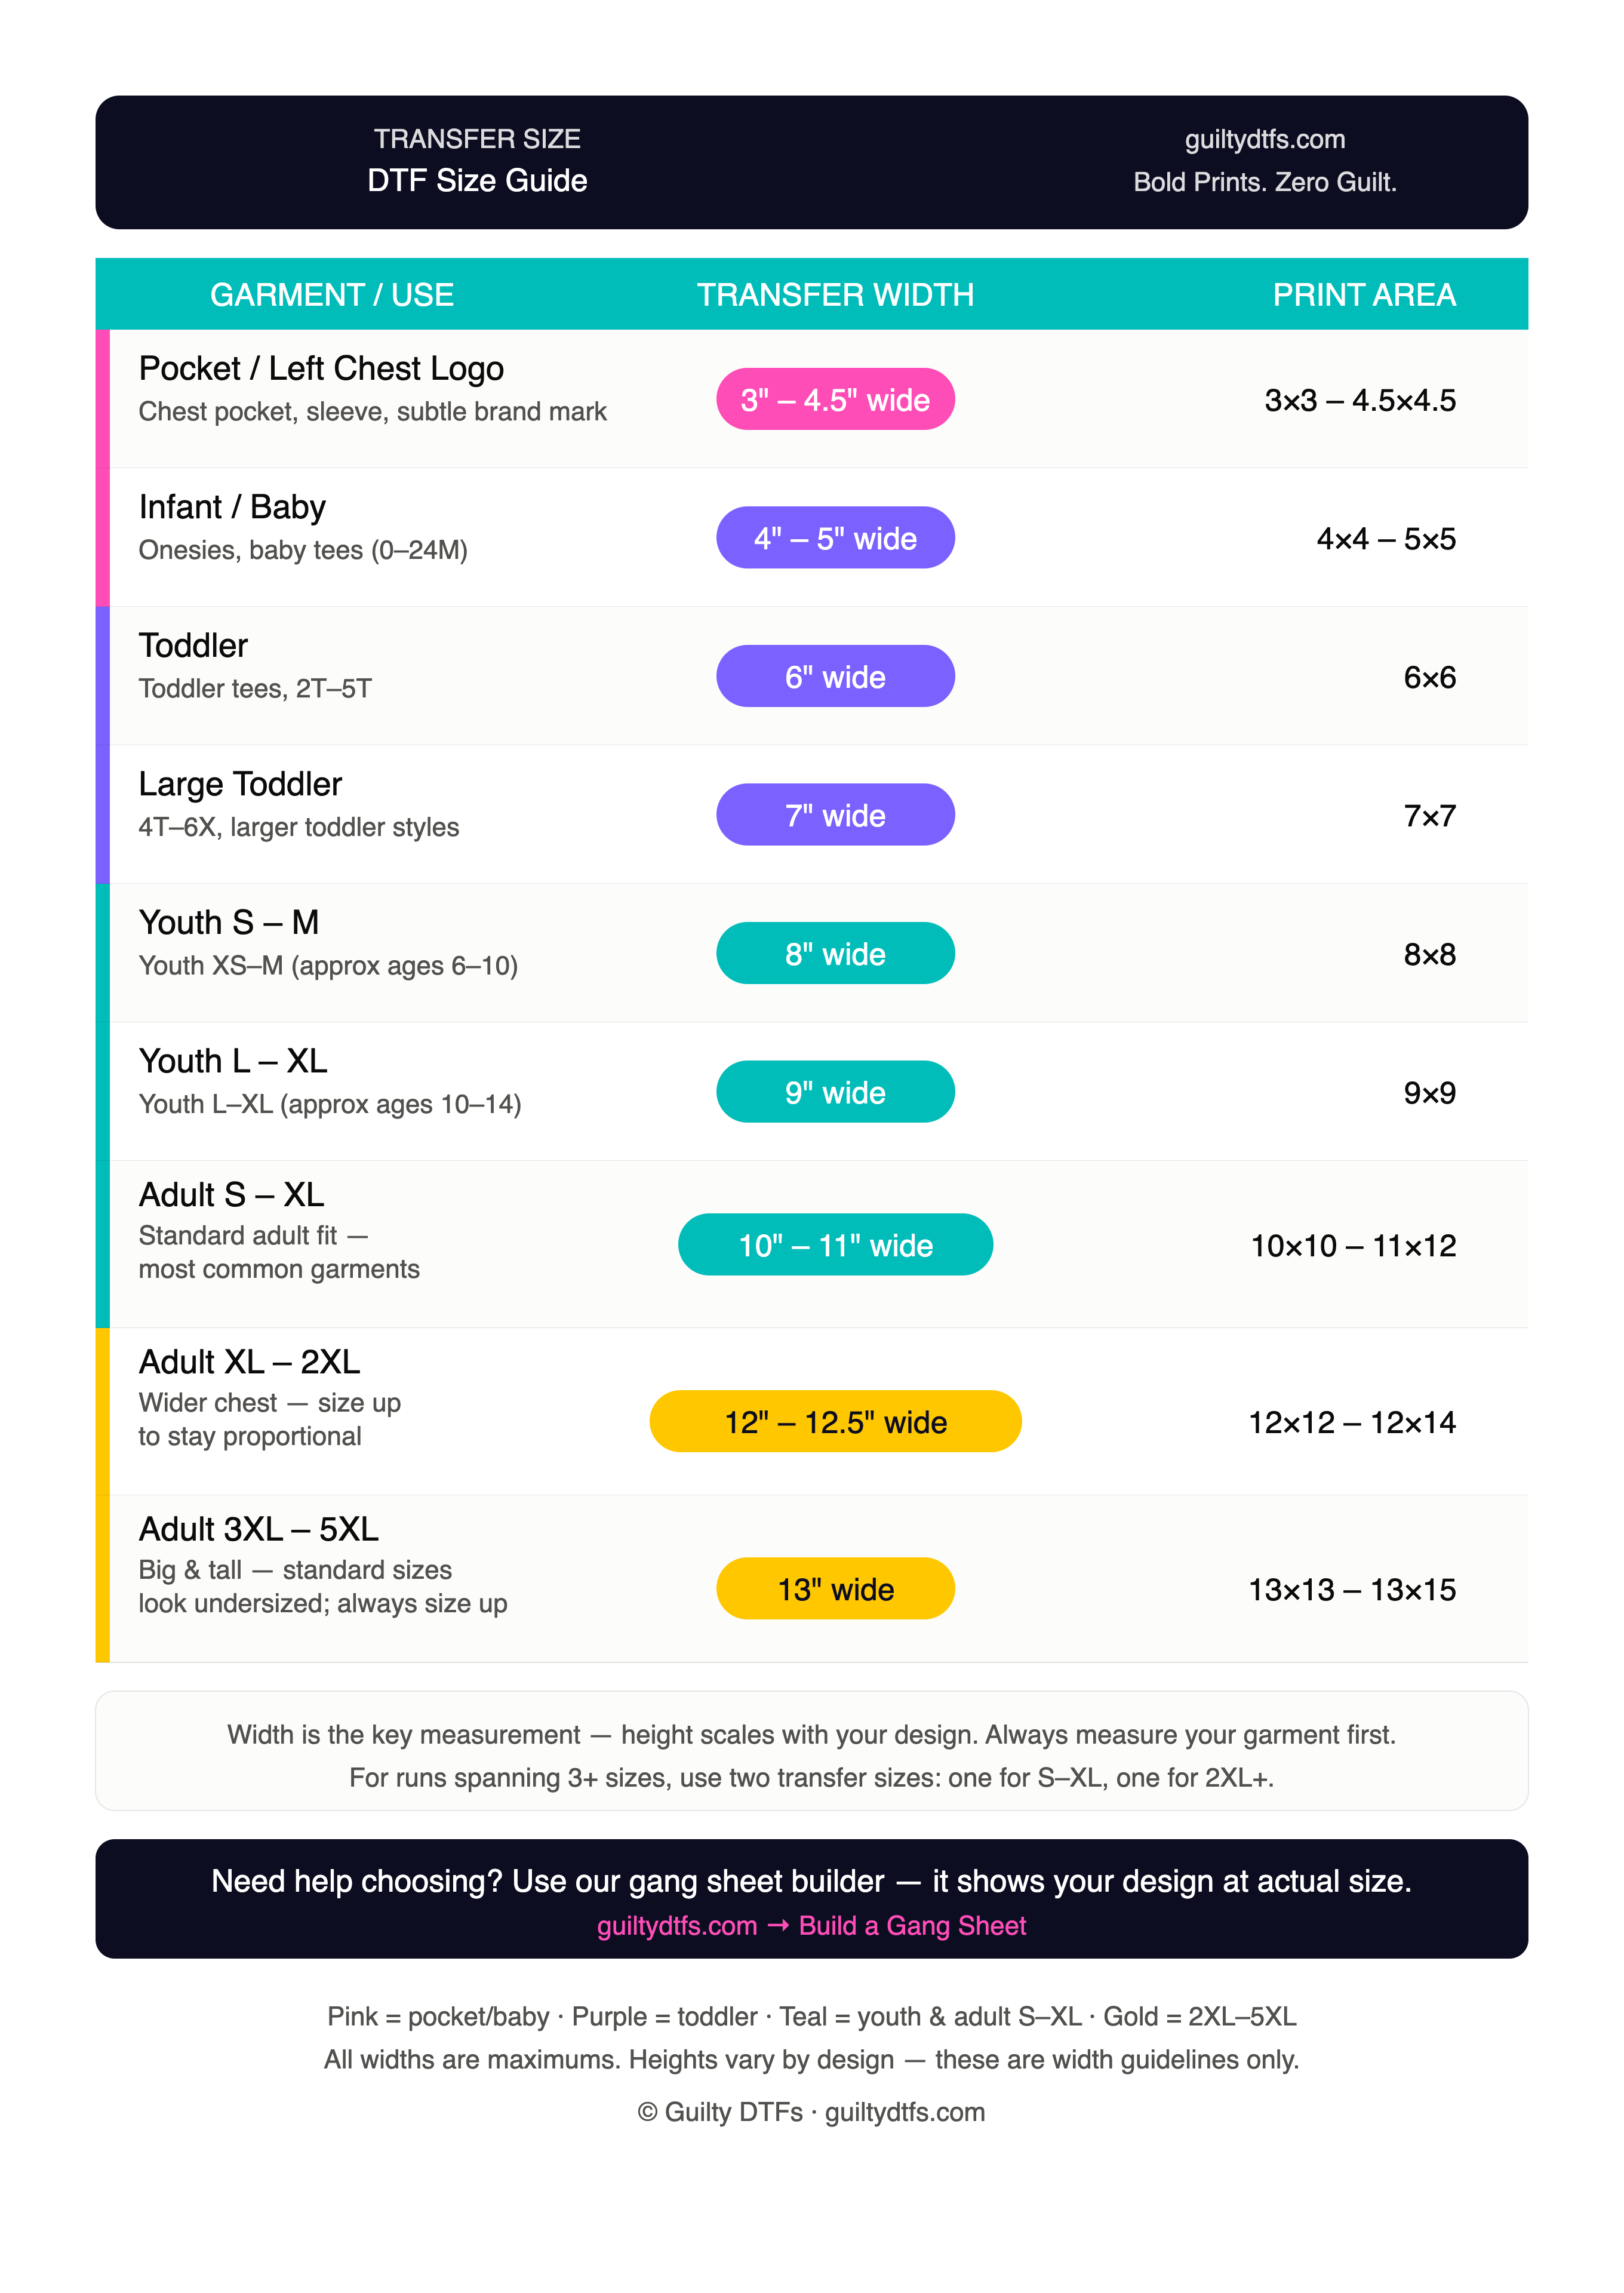The image size is (1624, 2293).
Task: Click the Infant / Baby row title
Action: (x=232, y=507)
